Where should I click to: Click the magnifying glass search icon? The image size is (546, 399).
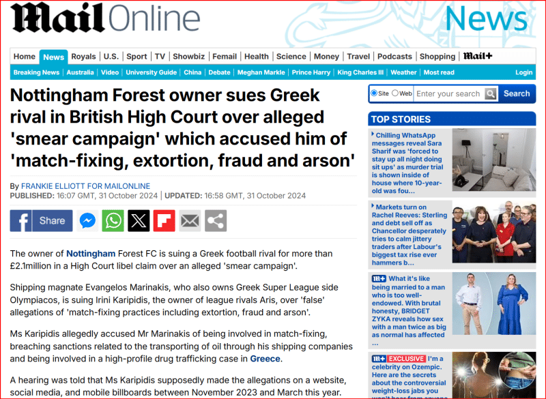pos(491,94)
